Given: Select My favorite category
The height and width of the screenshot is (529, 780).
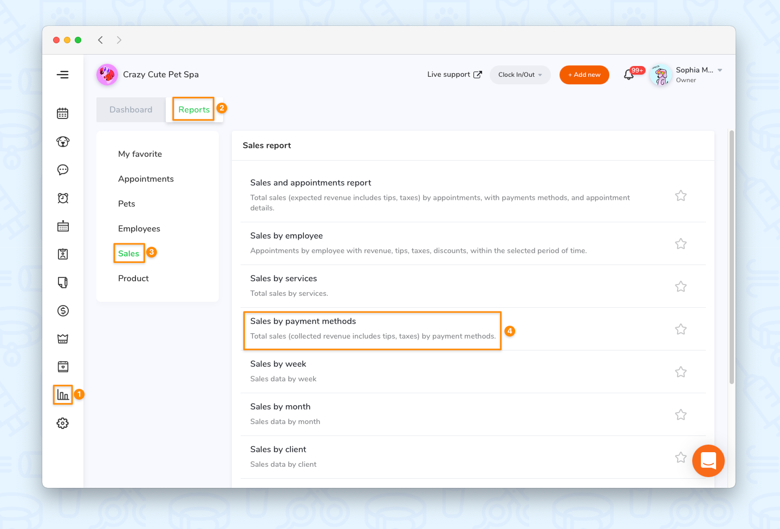Looking at the screenshot, I should coord(140,154).
